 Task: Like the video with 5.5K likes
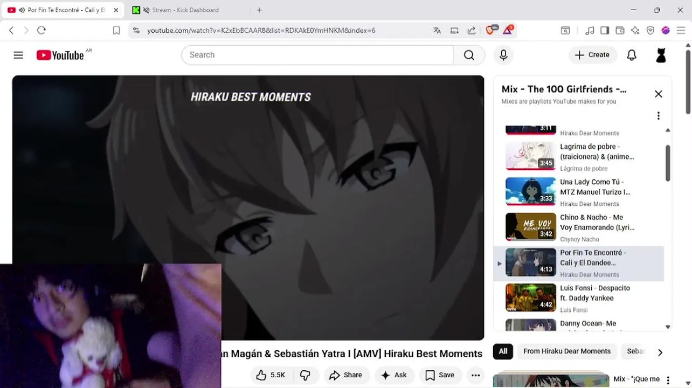pyautogui.click(x=271, y=375)
